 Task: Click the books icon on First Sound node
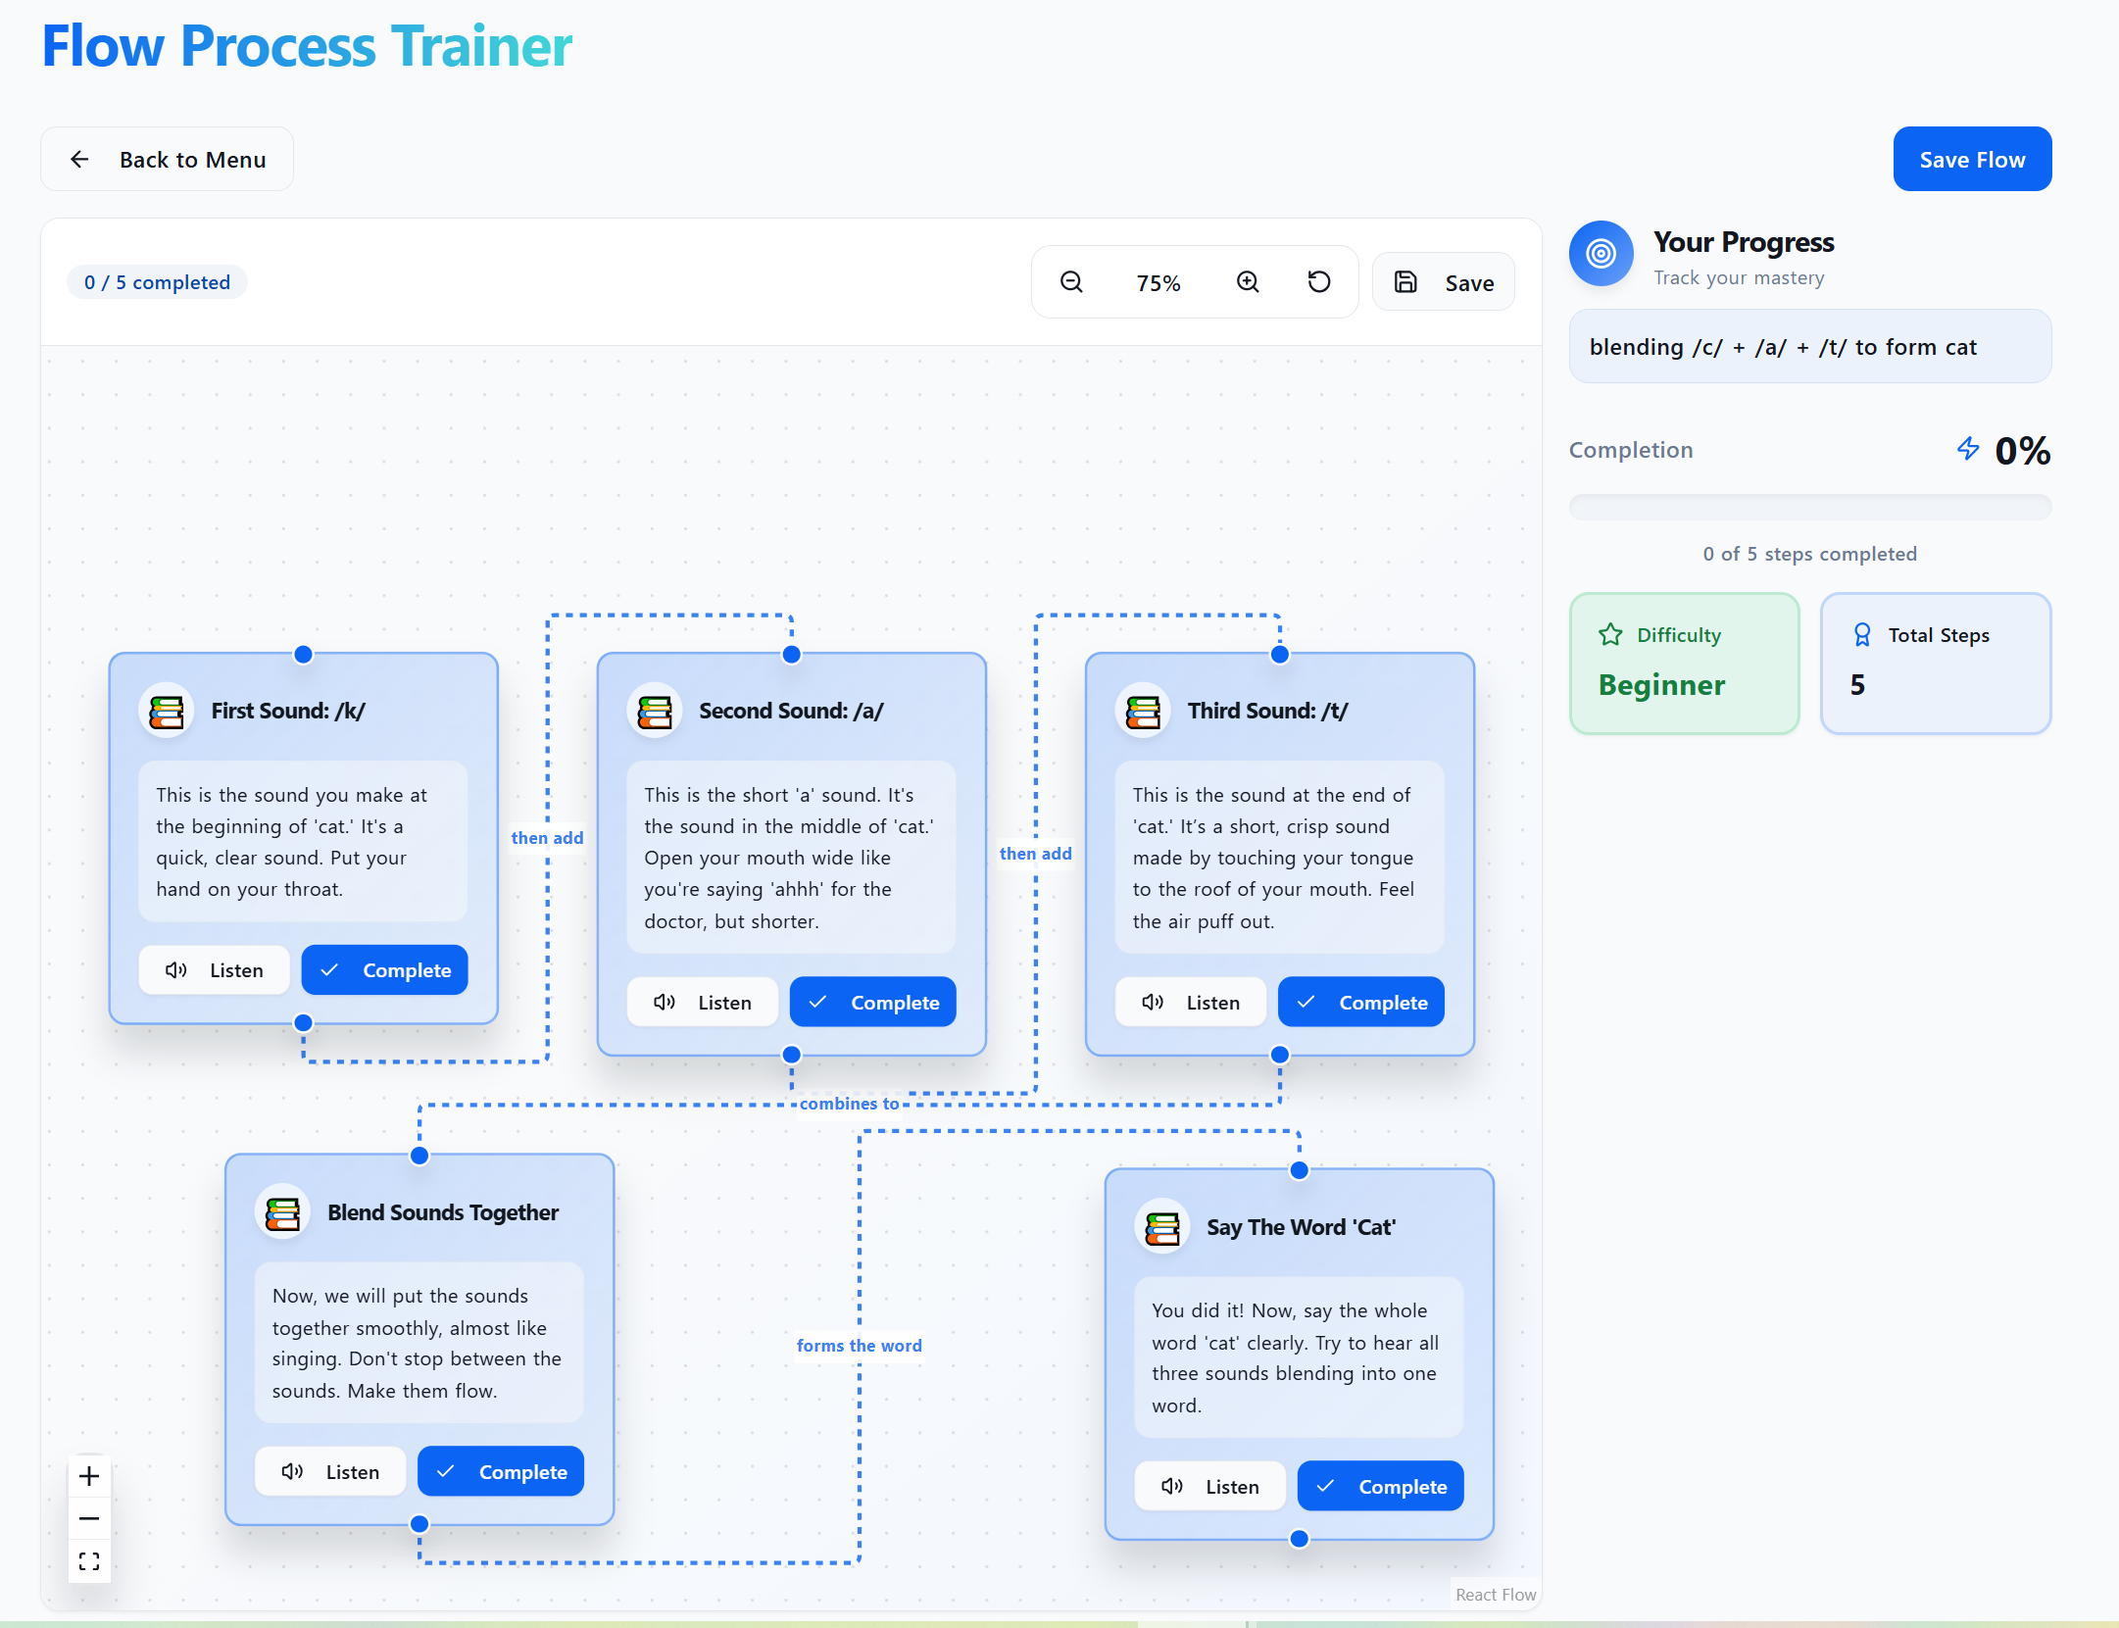pyautogui.click(x=167, y=712)
